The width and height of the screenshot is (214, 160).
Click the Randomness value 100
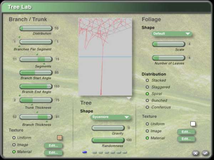click(129, 140)
